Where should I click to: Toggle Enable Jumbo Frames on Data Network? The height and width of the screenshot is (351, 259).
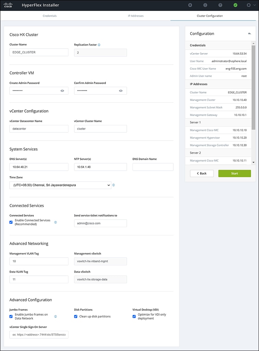pyautogui.click(x=11, y=316)
